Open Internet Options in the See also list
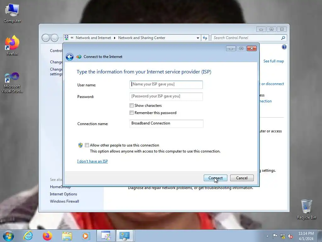Screen dimensions: 322x242 [64, 194]
